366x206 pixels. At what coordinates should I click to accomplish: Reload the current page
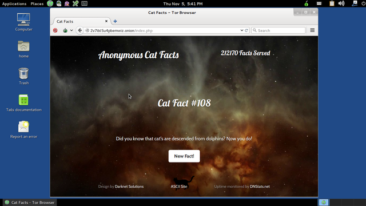(x=246, y=30)
